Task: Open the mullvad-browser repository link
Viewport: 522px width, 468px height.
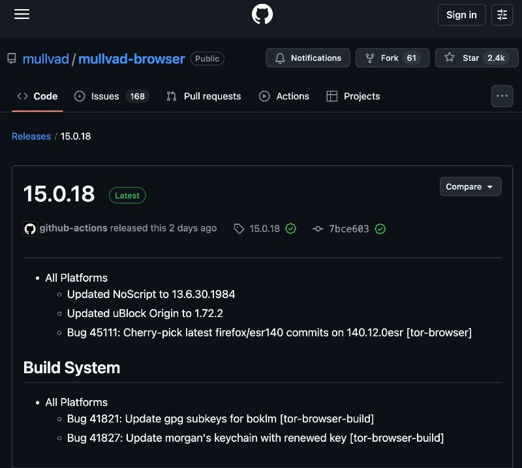Action: 132,59
